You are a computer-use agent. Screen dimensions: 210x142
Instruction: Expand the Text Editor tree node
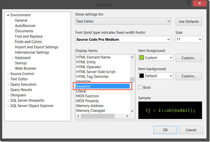pyautogui.click(x=8, y=79)
